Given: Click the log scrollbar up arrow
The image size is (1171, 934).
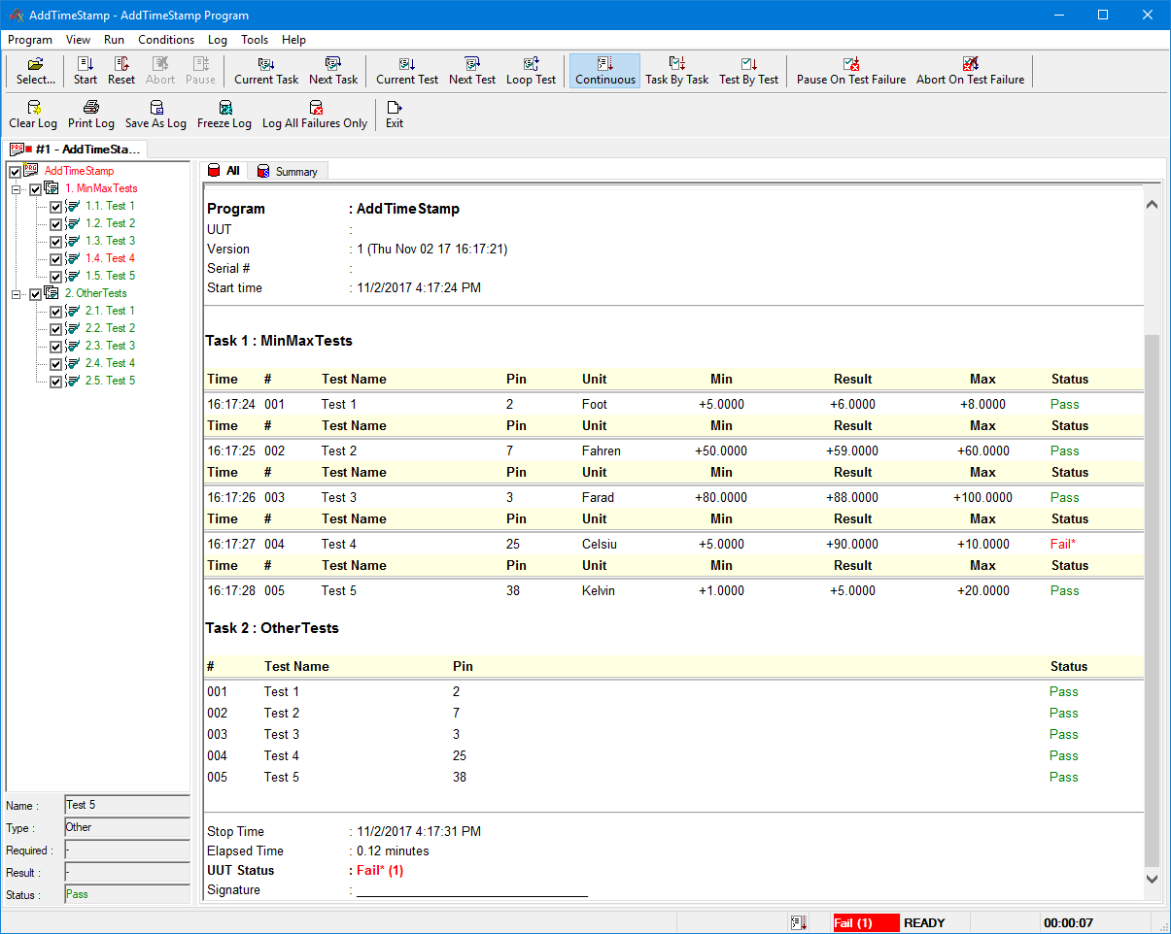Looking at the screenshot, I should (1153, 205).
